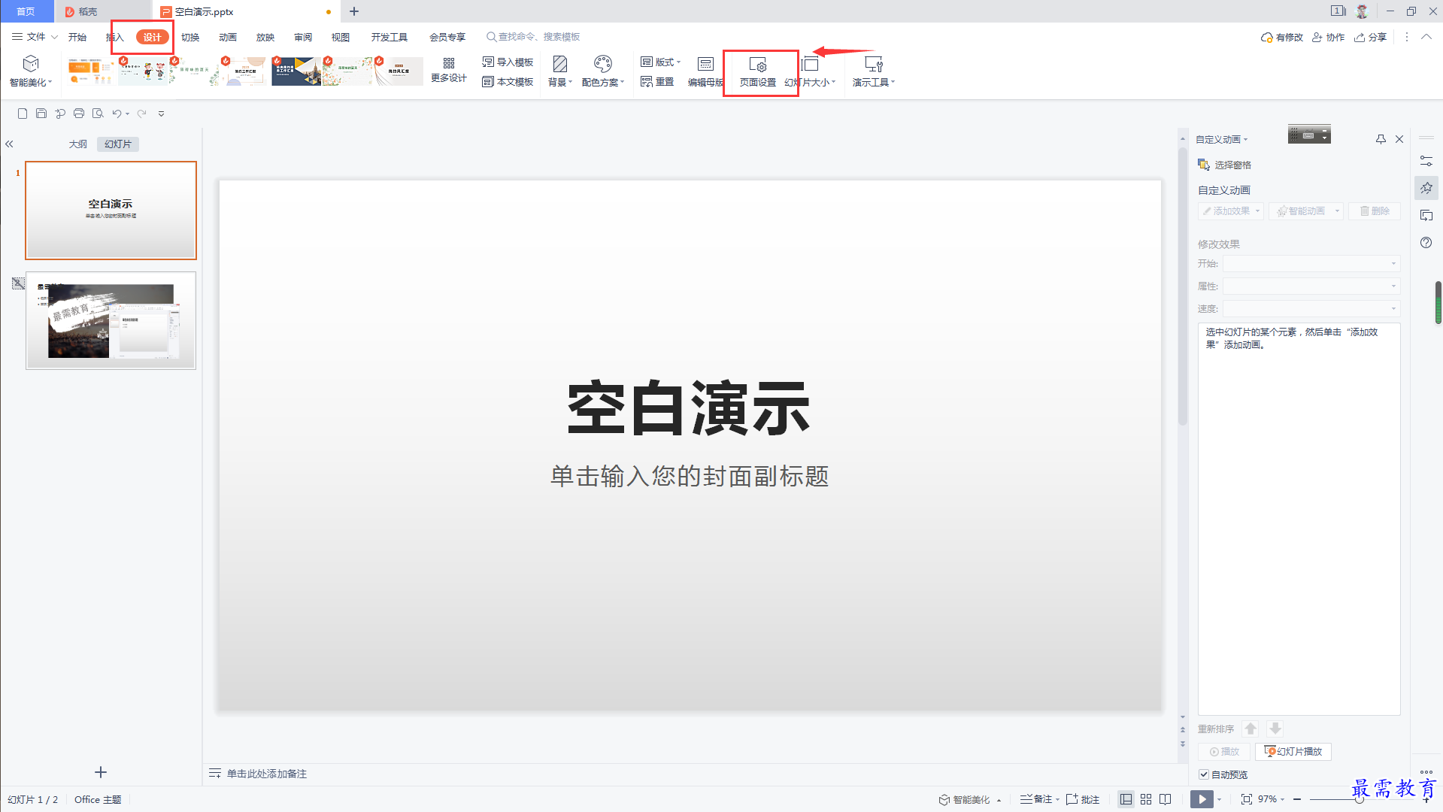Open the 配色方案 color scheme palette
This screenshot has height=812, width=1443.
pos(603,71)
